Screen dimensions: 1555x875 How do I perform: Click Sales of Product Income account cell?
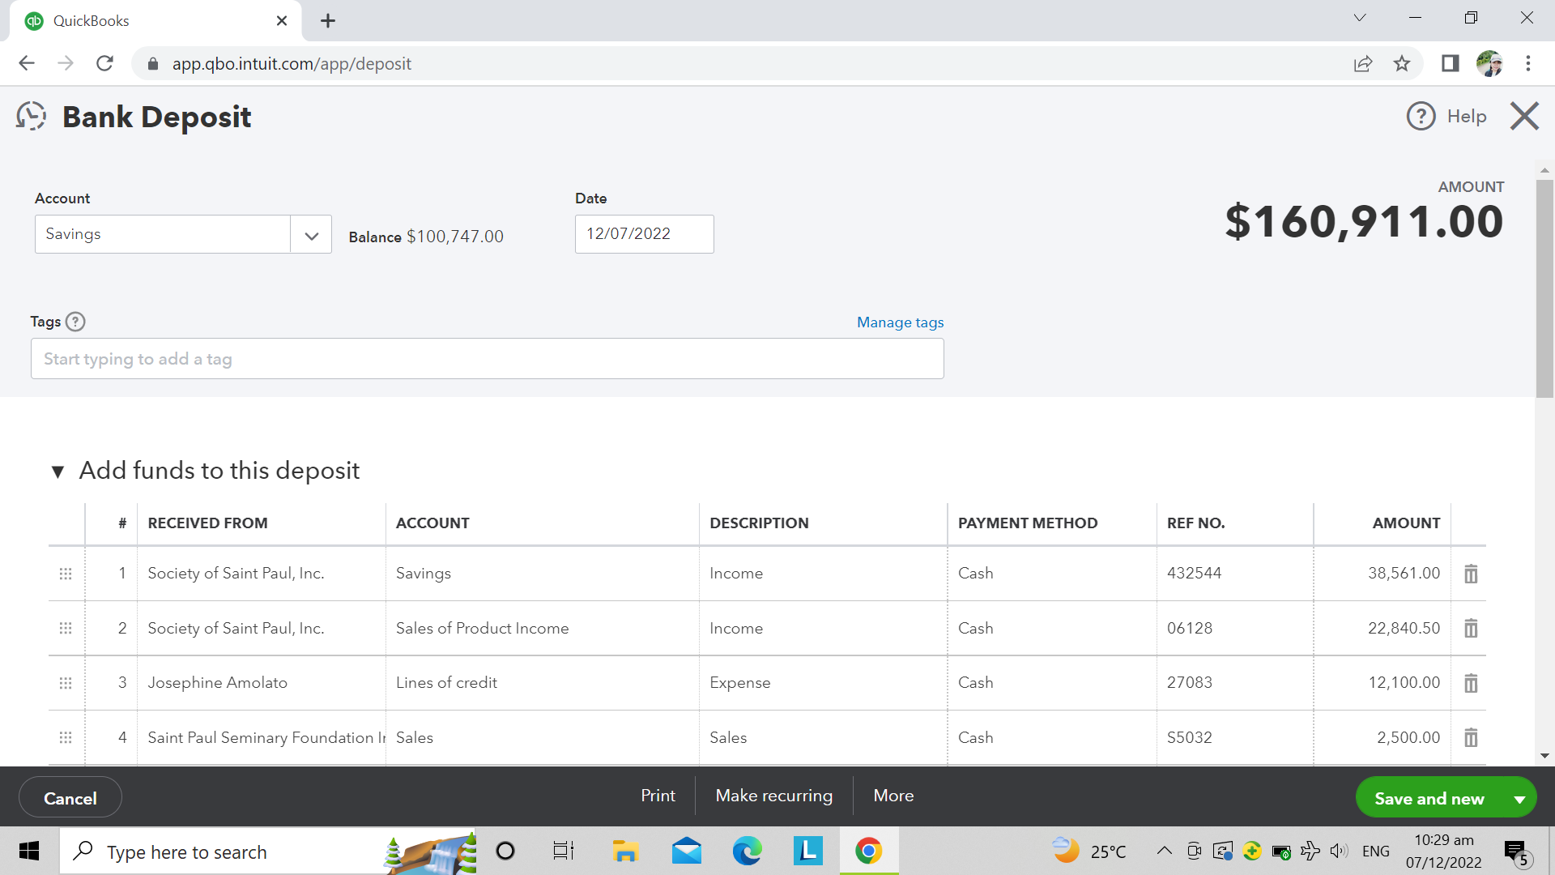pyautogui.click(x=542, y=628)
